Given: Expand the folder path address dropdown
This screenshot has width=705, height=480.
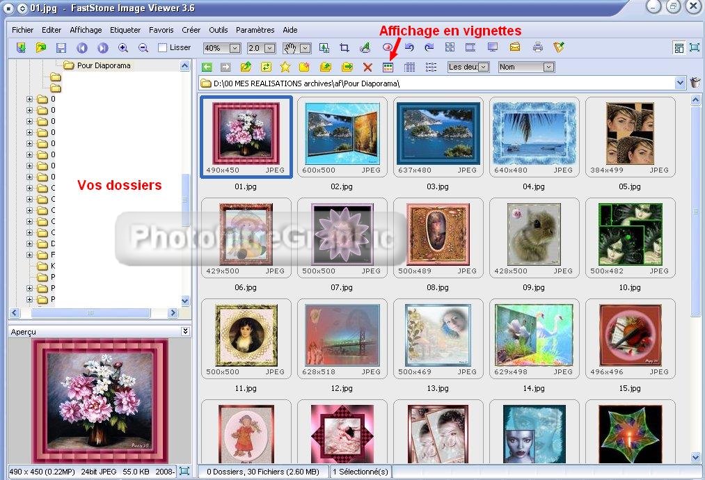Looking at the screenshot, I should click(x=680, y=83).
